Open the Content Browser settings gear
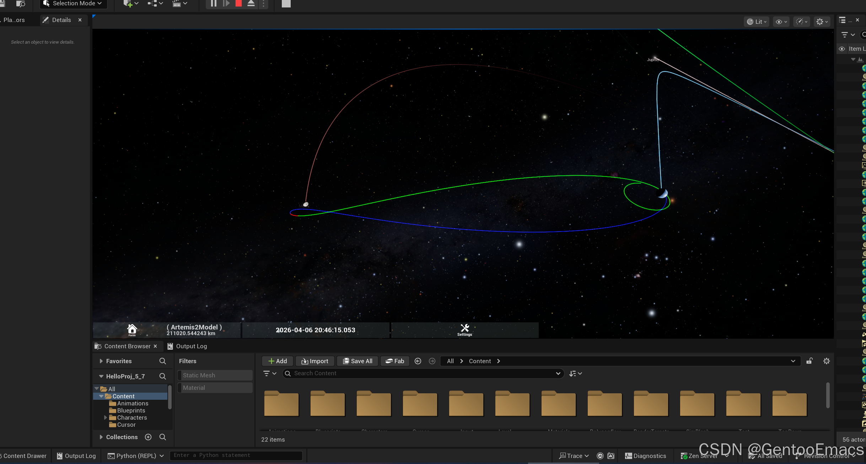Screen dimensions: 866x464 coord(826,361)
